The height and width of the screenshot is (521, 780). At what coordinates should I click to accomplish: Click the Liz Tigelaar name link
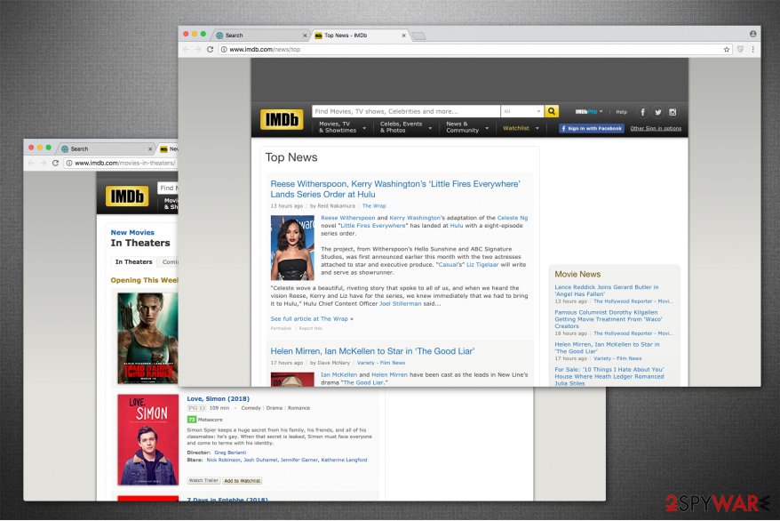[x=482, y=265]
